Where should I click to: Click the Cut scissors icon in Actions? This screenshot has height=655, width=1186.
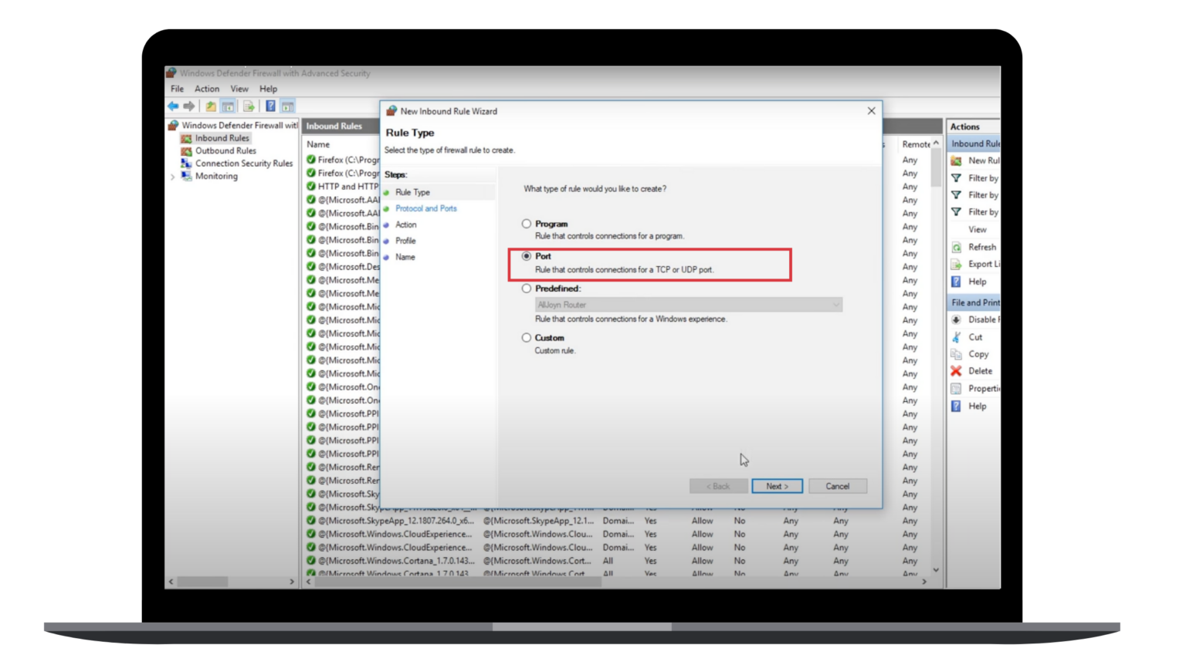(956, 337)
